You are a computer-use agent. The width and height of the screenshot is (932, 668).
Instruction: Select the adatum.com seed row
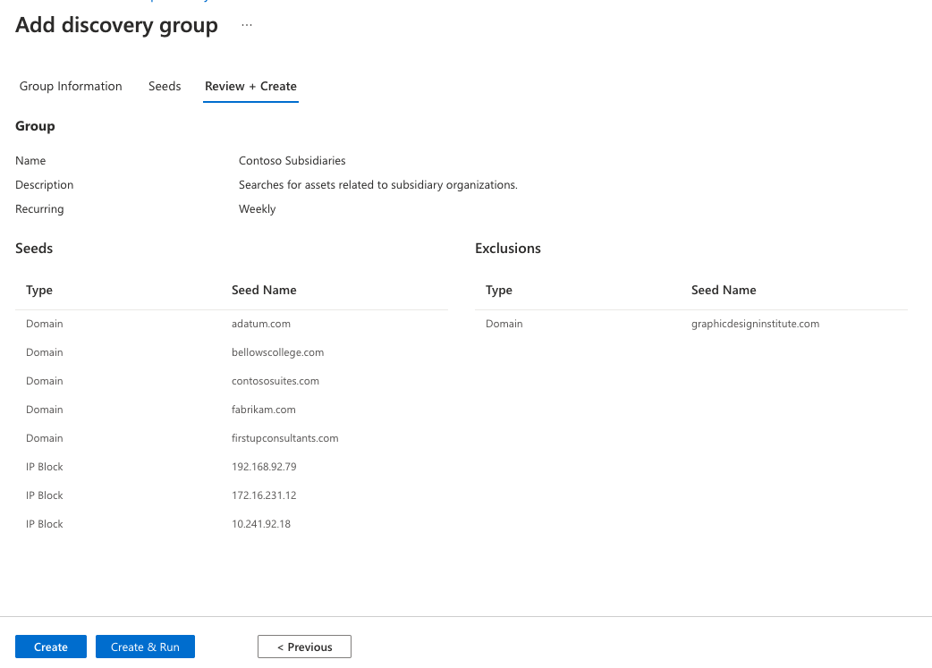(260, 323)
